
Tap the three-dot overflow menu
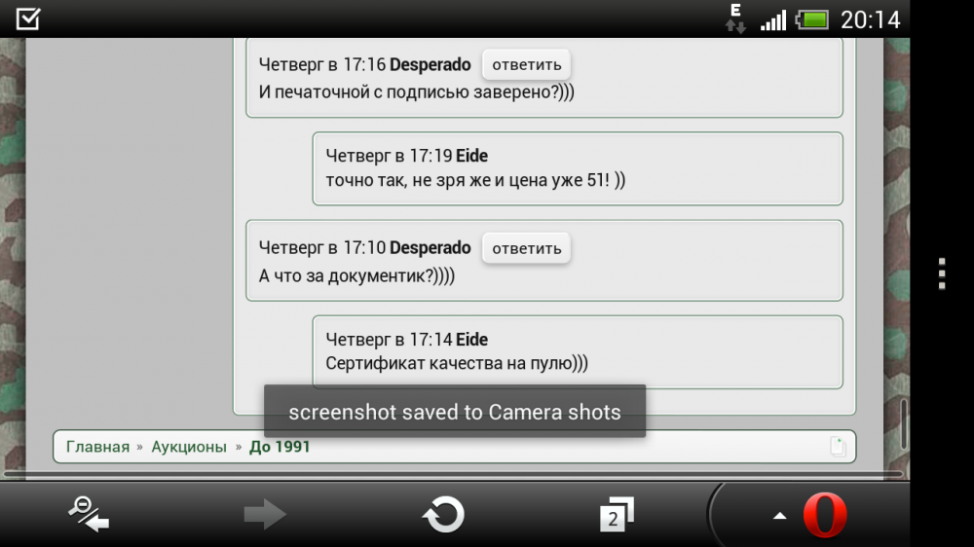pos(942,273)
